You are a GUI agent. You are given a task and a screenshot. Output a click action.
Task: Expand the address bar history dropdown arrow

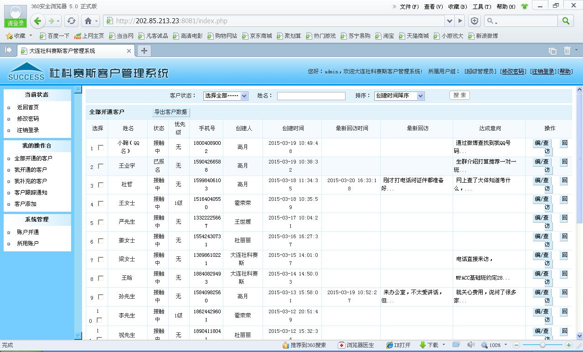pos(450,20)
